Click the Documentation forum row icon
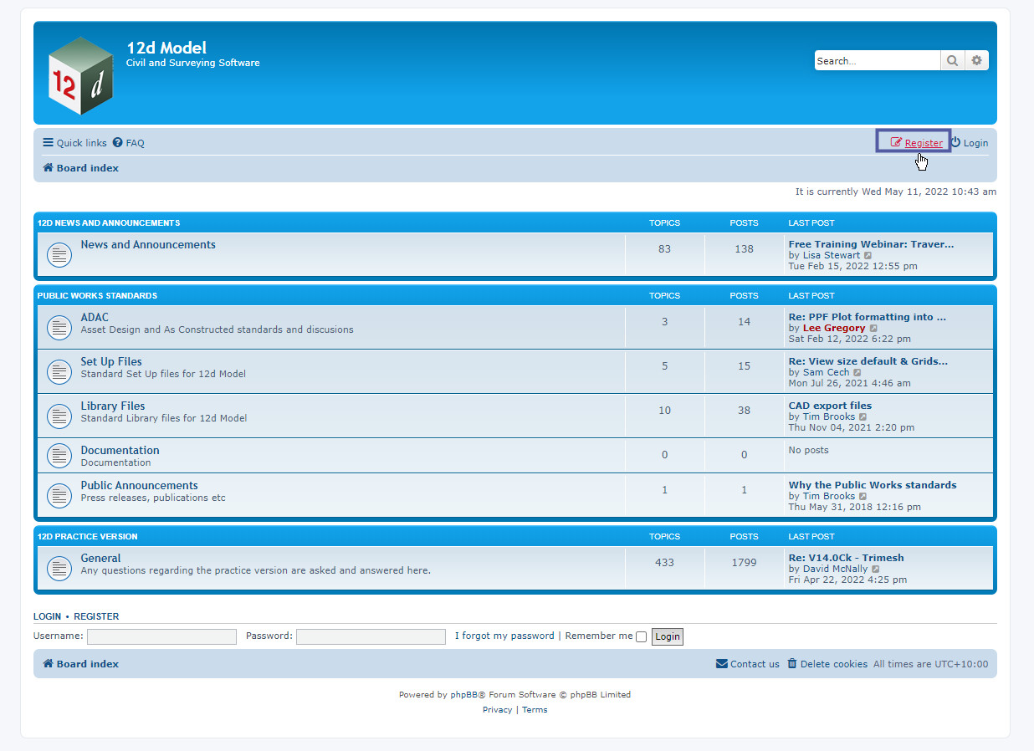Screen dimensions: 1034x751 tap(59, 456)
